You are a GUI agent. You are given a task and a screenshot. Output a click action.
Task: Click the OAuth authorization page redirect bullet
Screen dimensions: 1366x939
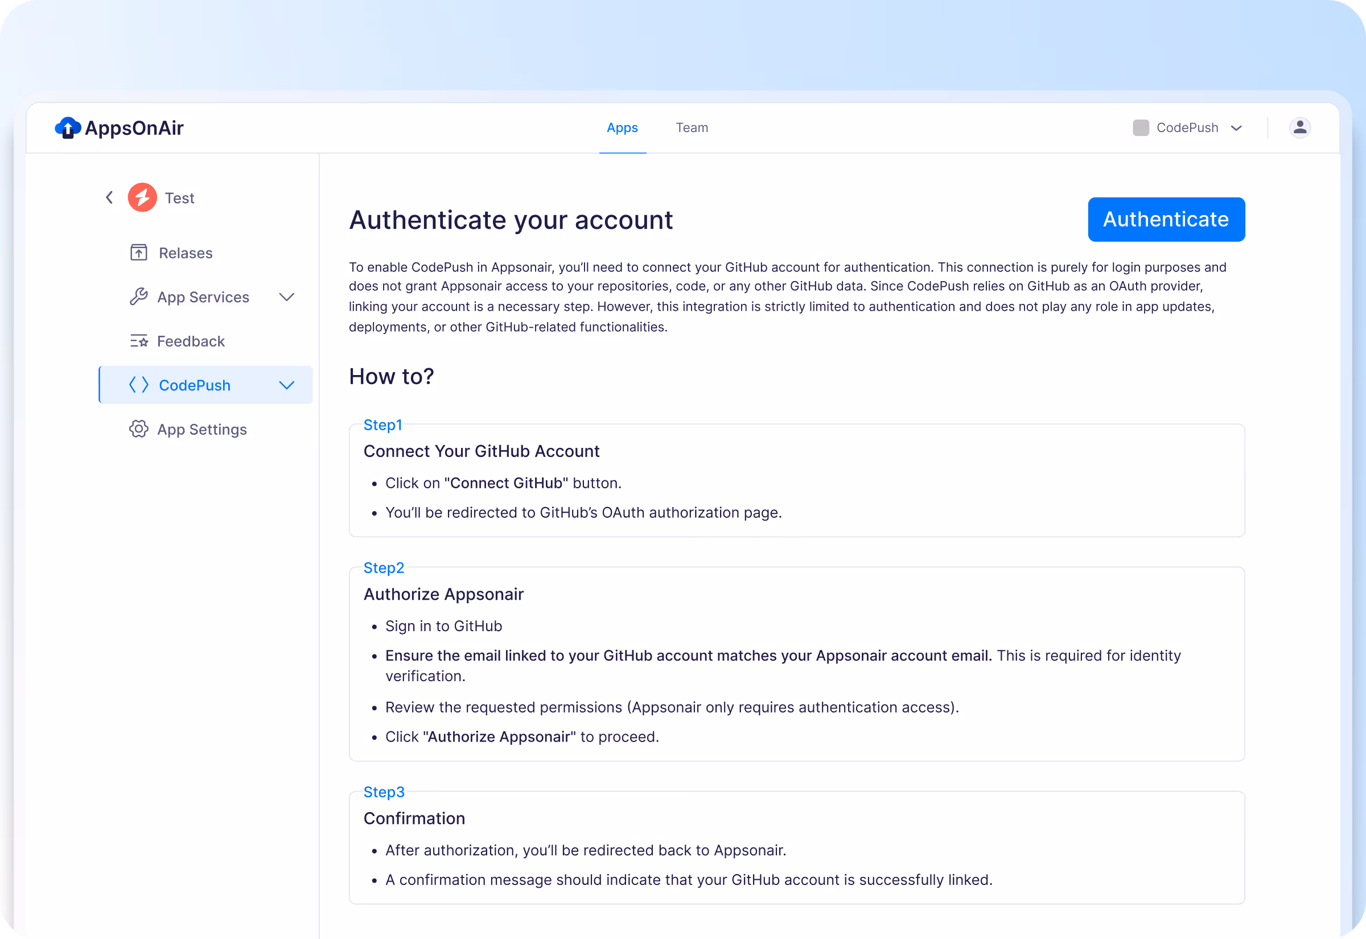pos(583,512)
